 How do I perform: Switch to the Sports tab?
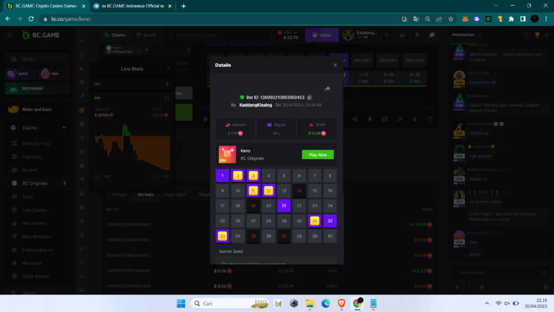pos(146,35)
